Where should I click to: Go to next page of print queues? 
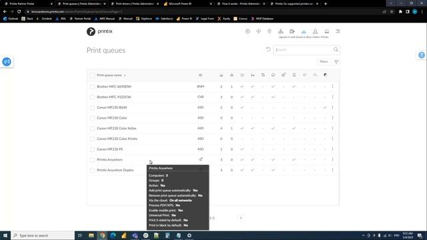[x=241, y=218]
